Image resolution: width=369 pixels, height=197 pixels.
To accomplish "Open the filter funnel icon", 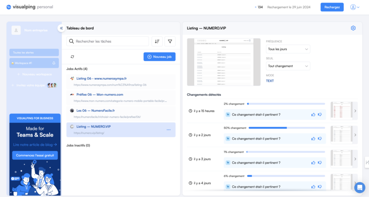I will pos(170,42).
